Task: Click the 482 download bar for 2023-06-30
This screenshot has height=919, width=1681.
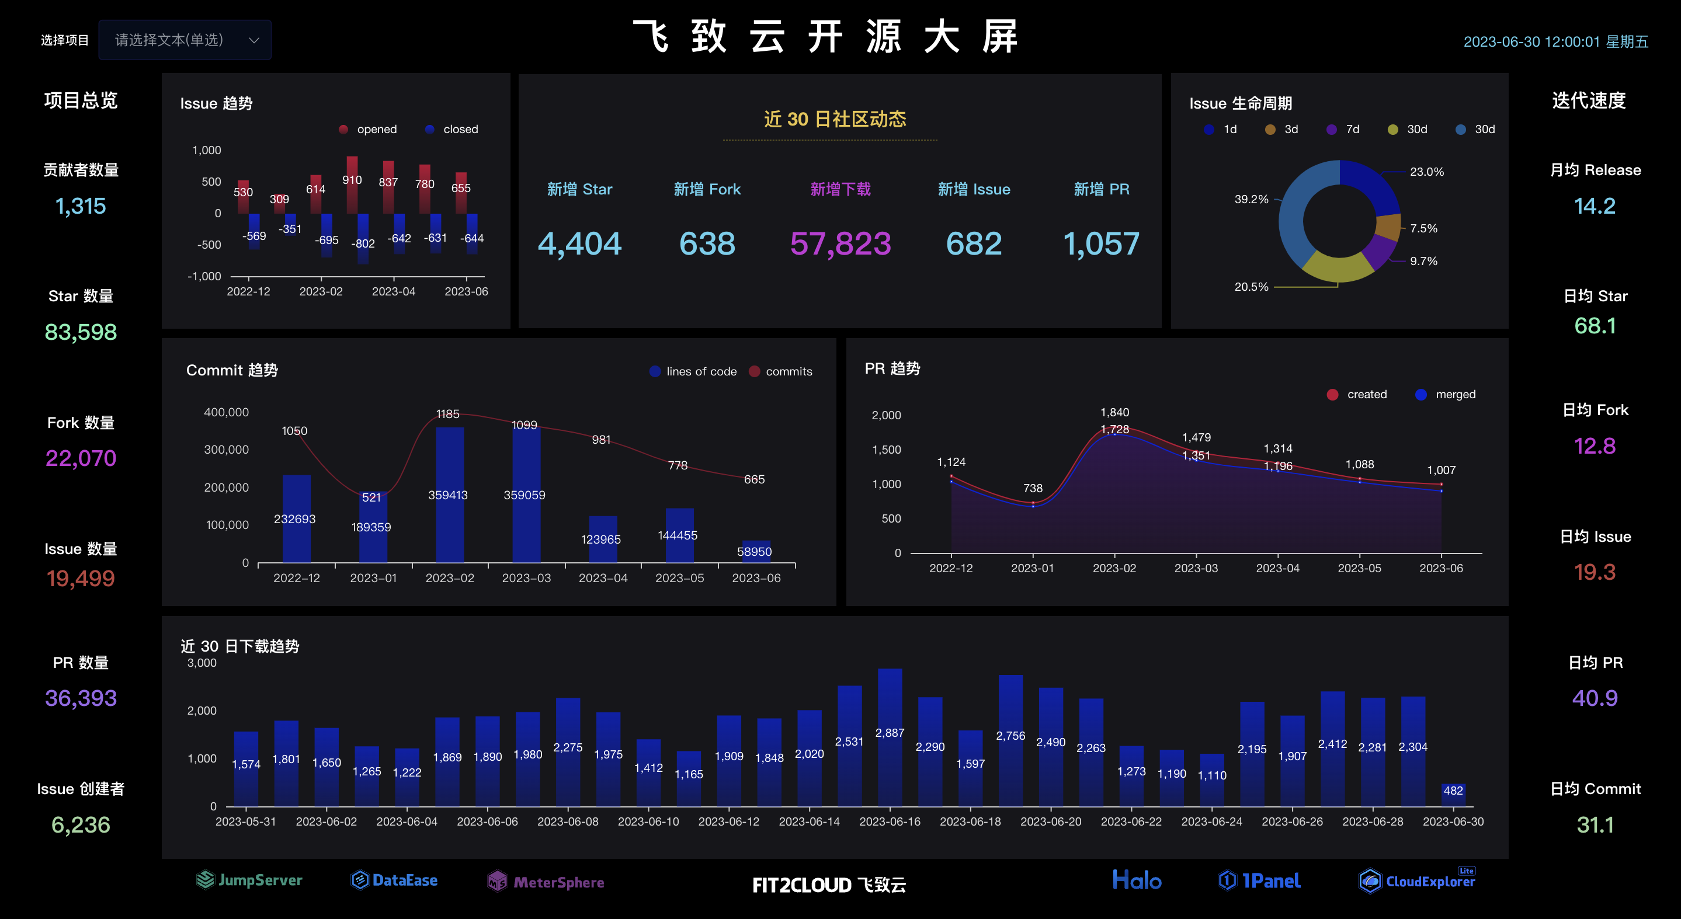Action: coord(1453,795)
